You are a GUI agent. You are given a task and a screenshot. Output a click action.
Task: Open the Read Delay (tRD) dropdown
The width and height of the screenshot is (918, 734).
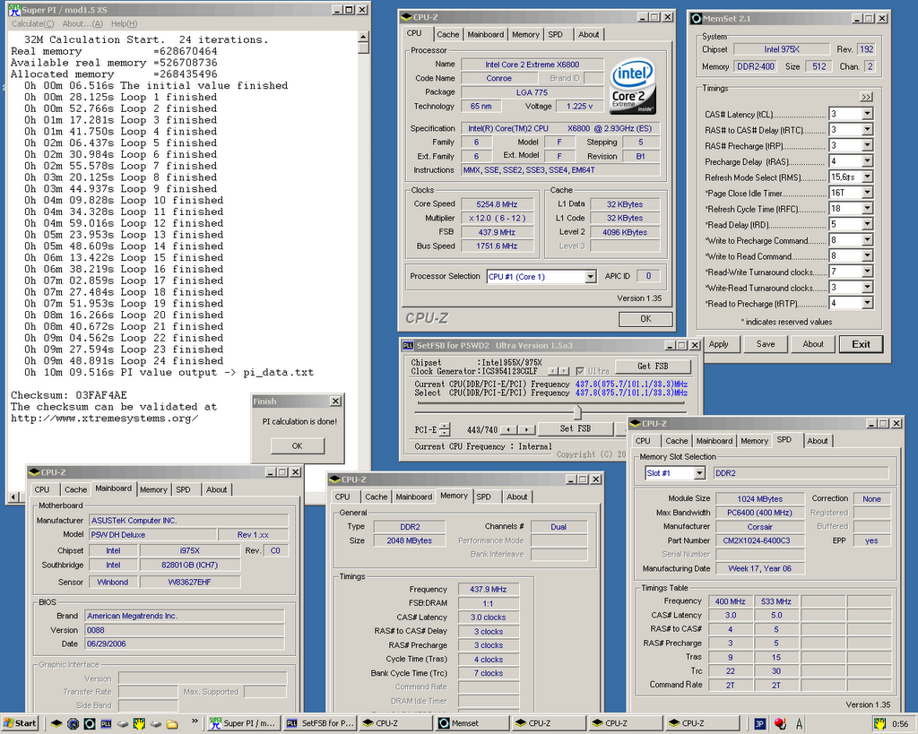[867, 224]
